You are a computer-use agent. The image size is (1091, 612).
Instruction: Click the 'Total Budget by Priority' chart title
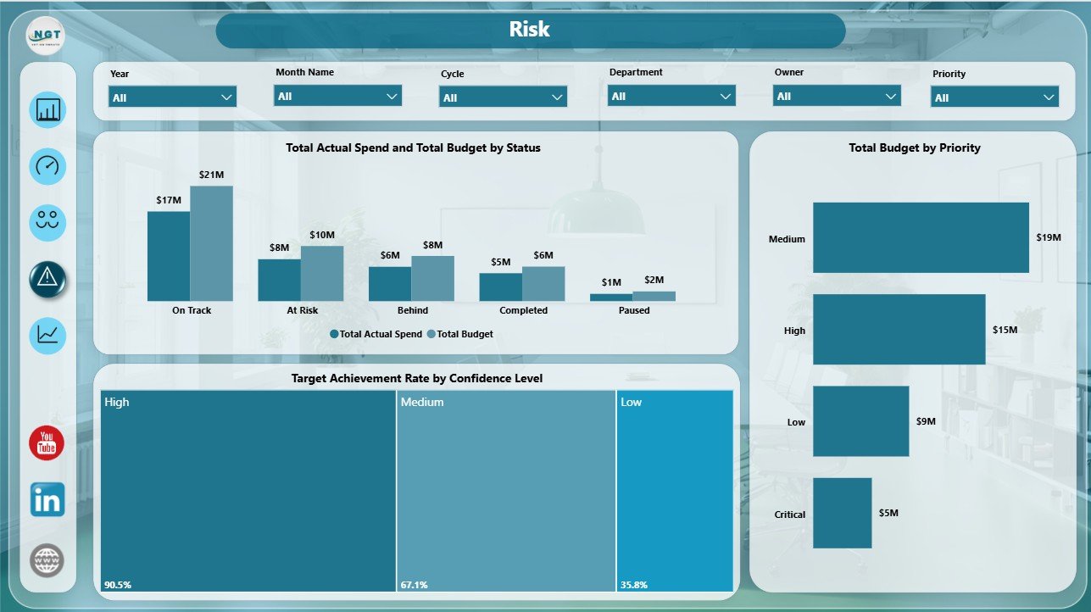(915, 147)
